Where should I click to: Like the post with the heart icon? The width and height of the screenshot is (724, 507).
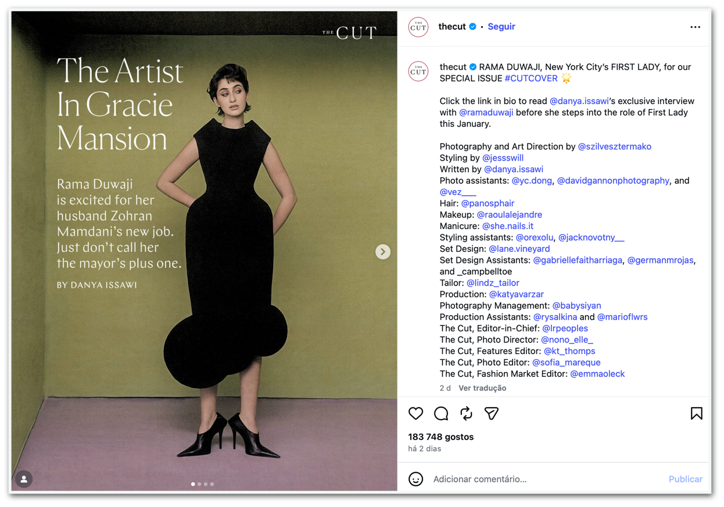pyautogui.click(x=415, y=413)
